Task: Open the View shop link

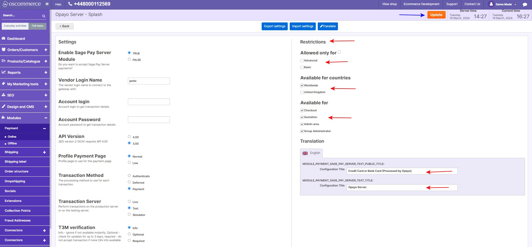Action: (x=390, y=4)
